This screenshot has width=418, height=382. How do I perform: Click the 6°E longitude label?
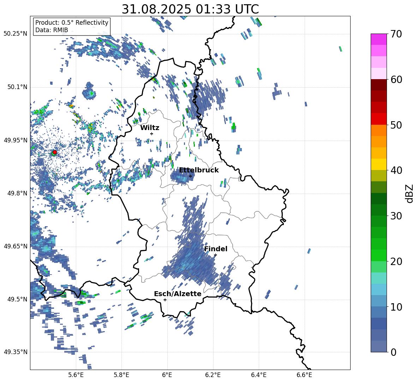(167, 375)
